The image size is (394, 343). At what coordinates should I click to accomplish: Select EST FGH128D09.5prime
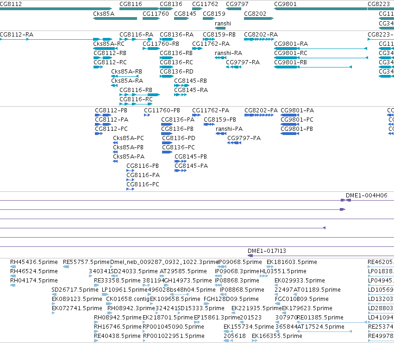click(x=231, y=299)
